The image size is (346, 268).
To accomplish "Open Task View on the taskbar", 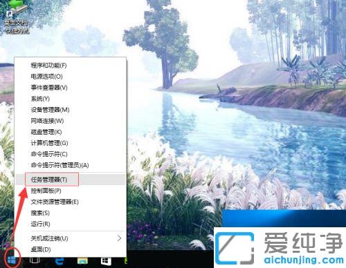I will coord(35,260).
